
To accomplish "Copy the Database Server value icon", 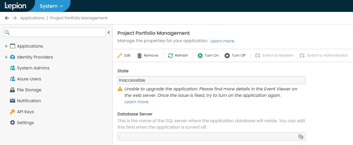I will pyautogui.click(x=301, y=136).
